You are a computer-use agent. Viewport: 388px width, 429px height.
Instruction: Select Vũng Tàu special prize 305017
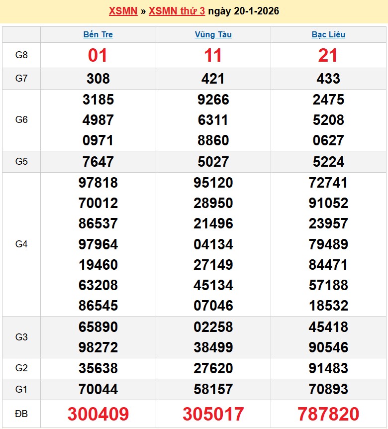213,414
